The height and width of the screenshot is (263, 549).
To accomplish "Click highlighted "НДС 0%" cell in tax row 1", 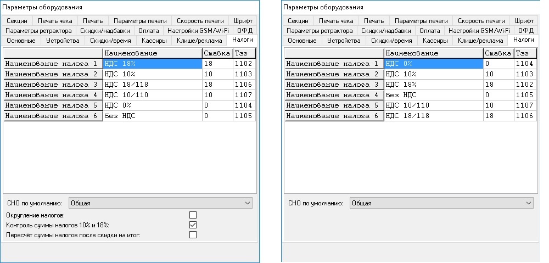I will [433, 64].
